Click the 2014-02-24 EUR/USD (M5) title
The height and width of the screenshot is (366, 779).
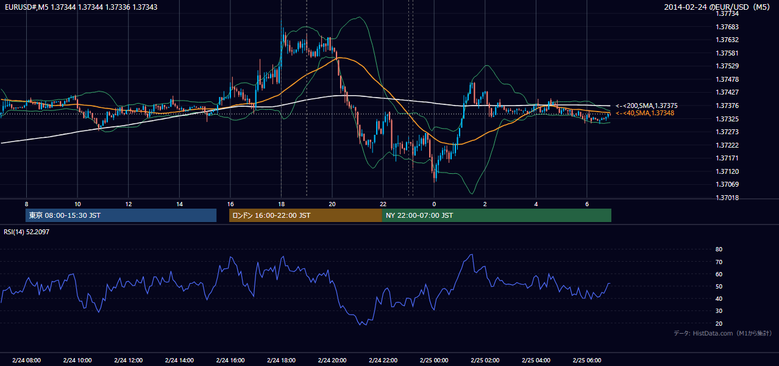tap(718, 7)
